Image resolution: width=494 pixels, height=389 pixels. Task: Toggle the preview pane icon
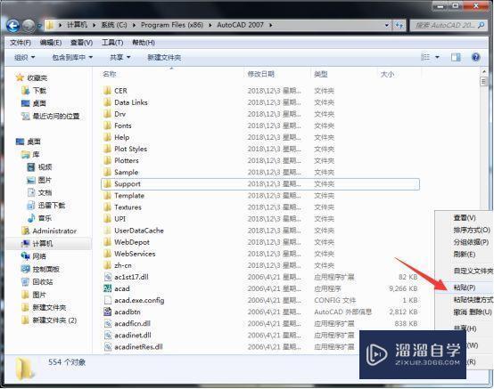456,57
